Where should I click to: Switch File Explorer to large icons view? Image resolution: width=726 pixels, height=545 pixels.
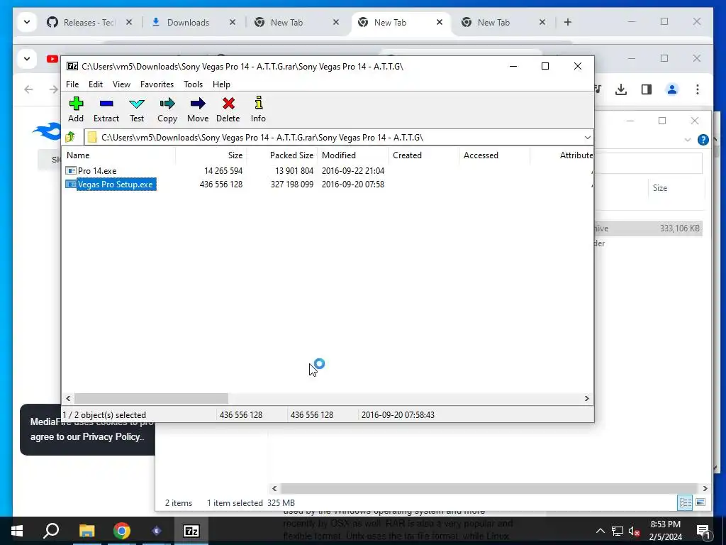700,503
